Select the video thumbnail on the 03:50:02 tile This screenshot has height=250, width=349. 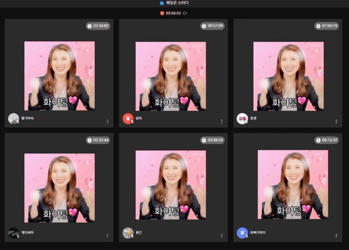click(59, 76)
